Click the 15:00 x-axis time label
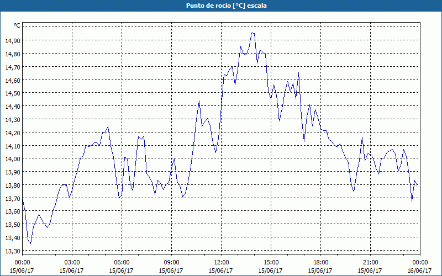This screenshot has height=276, width=442. coord(271,263)
